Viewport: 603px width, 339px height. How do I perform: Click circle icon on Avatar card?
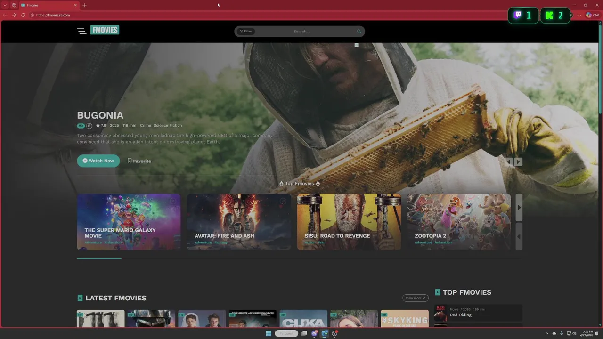click(283, 201)
